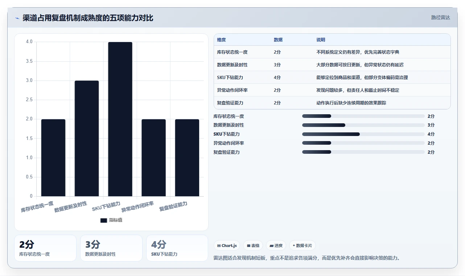Click the dark legend color box
Image resolution: width=465 pixels, height=276 pixels.
click(104, 220)
